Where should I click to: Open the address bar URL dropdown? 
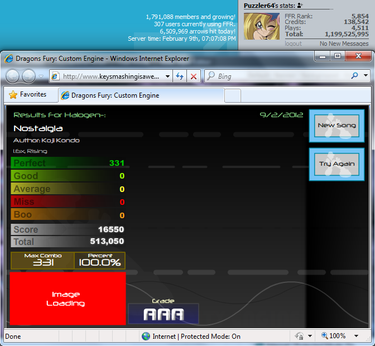tap(167, 76)
